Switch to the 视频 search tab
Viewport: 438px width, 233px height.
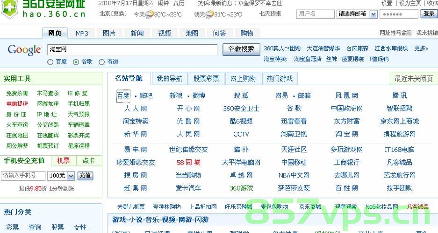pos(164,34)
